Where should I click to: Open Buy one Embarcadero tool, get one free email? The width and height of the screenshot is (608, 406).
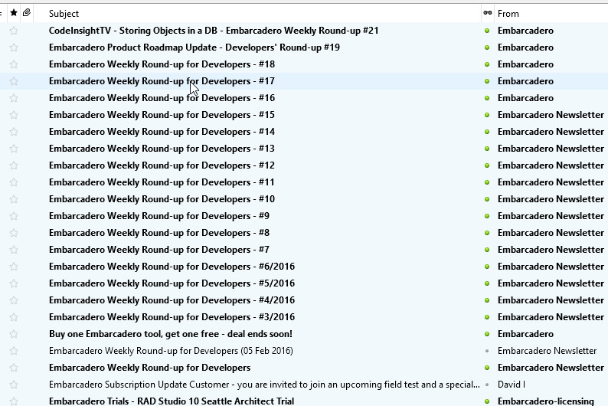[x=171, y=334]
